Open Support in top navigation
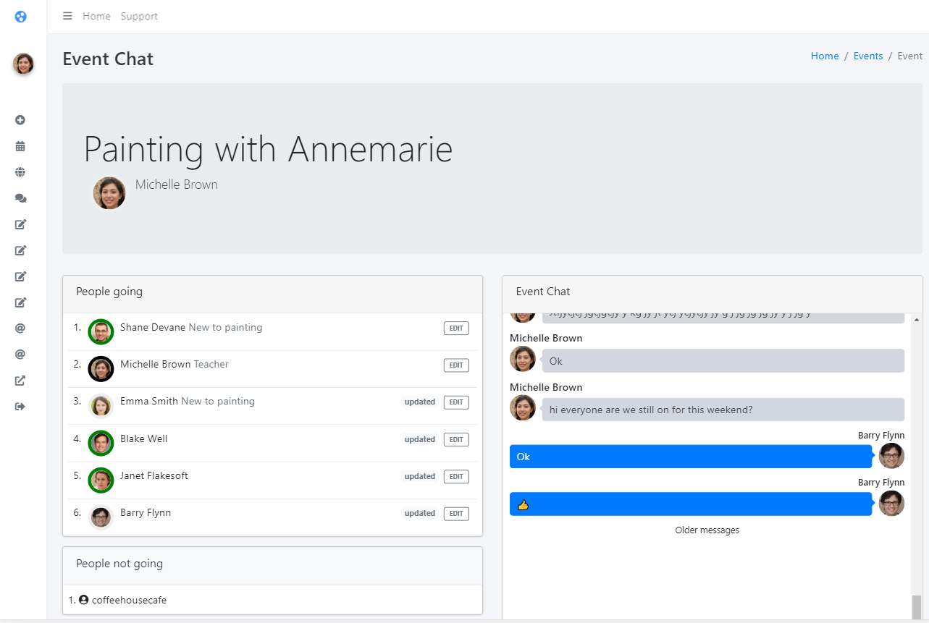Viewport: 929px width, 623px height. [x=139, y=16]
